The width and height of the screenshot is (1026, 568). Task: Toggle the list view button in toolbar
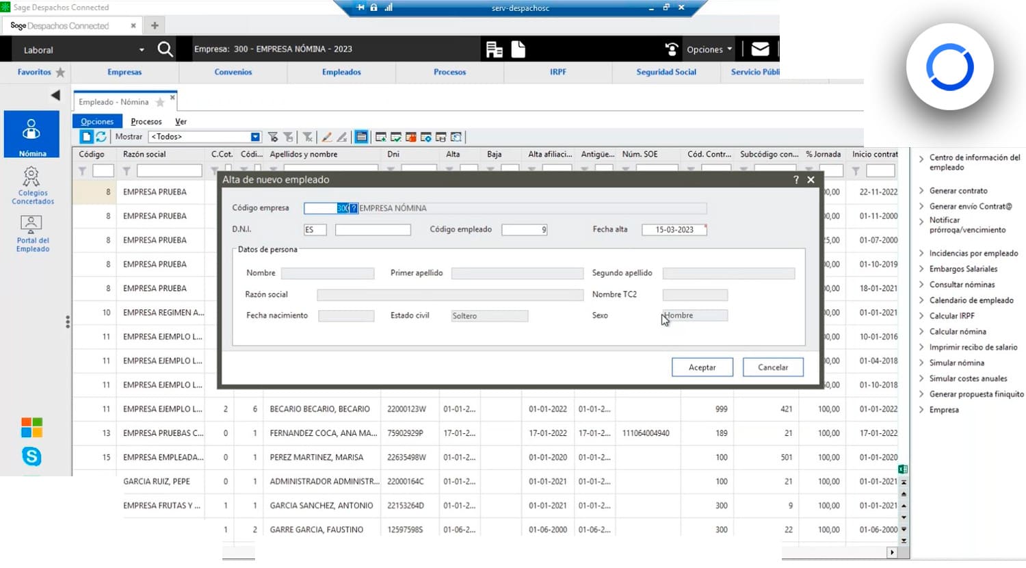[x=361, y=137]
